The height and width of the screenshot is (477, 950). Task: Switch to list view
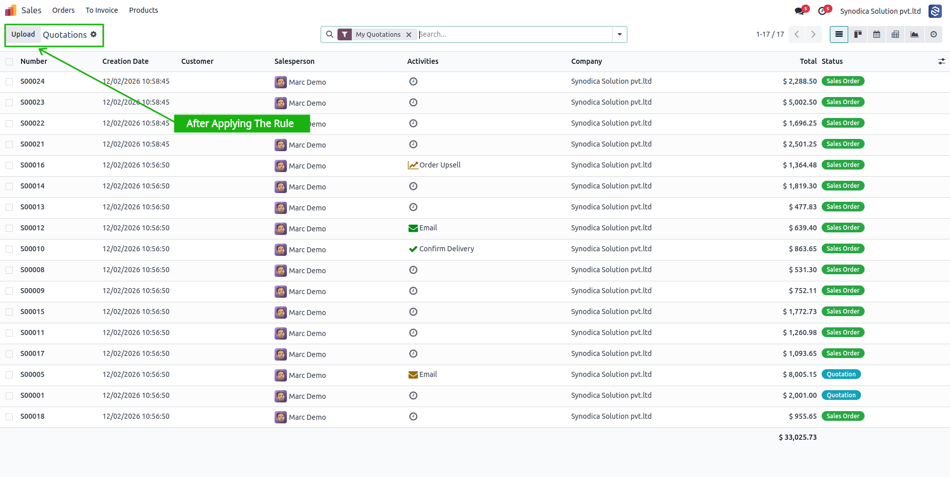[x=839, y=34]
